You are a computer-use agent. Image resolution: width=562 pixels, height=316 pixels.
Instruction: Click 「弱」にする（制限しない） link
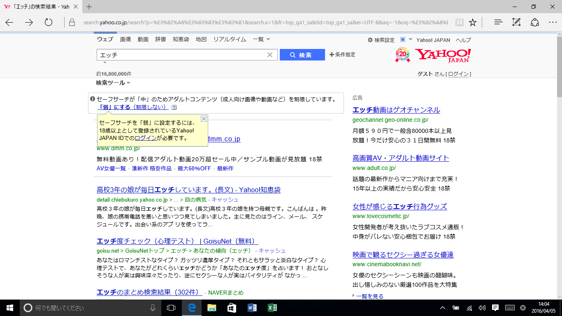[x=133, y=107]
